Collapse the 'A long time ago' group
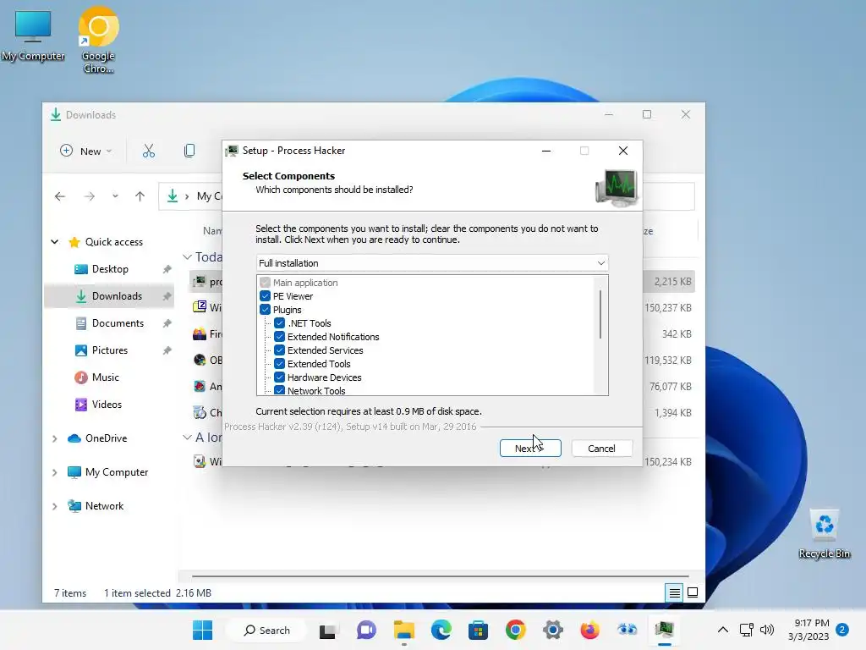Image resolution: width=866 pixels, height=650 pixels. pos(187,438)
